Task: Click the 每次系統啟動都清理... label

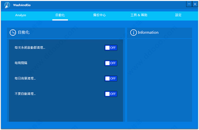Action: [30, 48]
